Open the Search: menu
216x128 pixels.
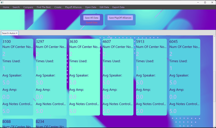[x=16, y=7]
